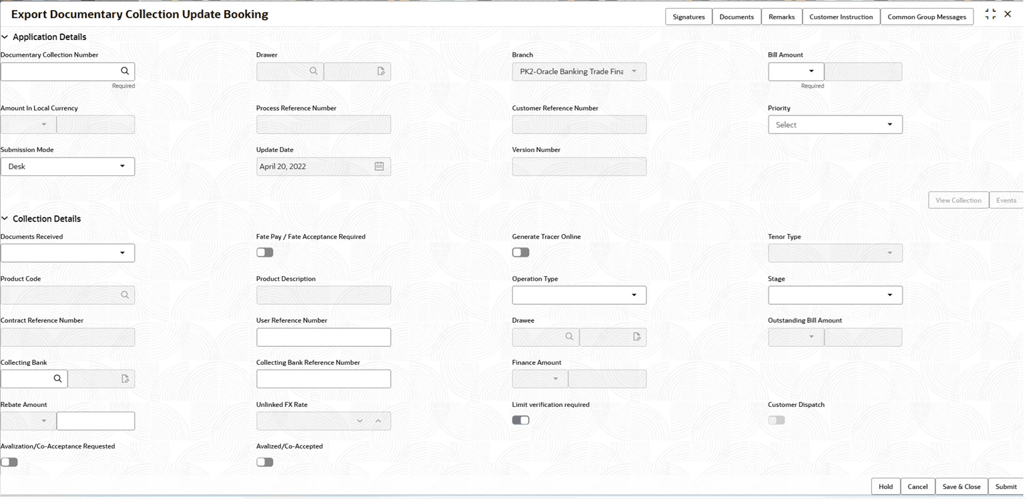
Task: Click the Events button
Action: point(1006,200)
